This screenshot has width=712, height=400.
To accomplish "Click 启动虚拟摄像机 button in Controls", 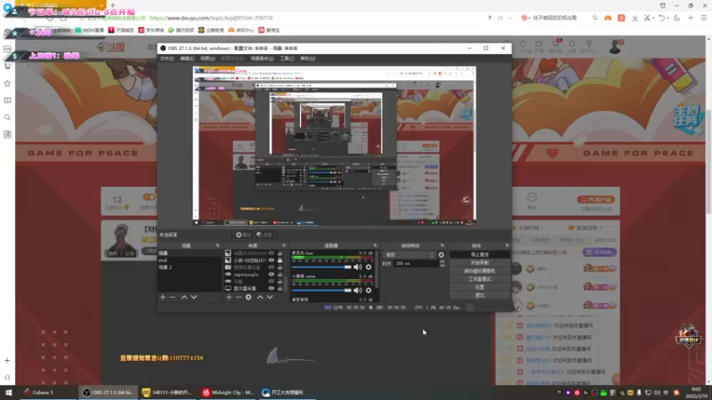I will pos(480,271).
